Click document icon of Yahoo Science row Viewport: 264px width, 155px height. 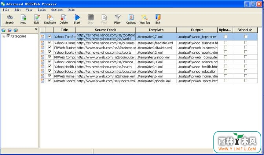point(43,62)
